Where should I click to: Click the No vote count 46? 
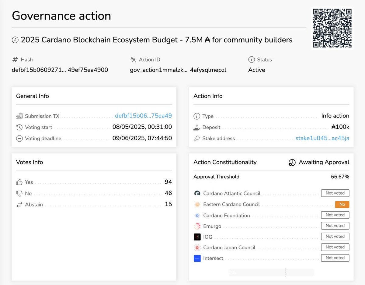coord(168,193)
